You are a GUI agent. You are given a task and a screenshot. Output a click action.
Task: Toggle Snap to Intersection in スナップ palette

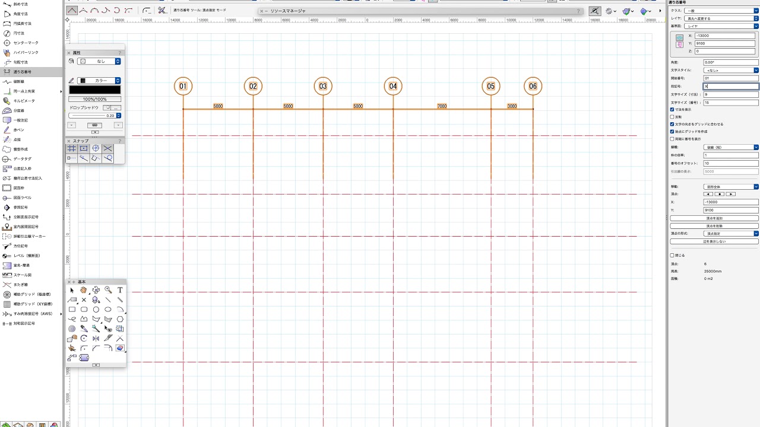pos(107,148)
